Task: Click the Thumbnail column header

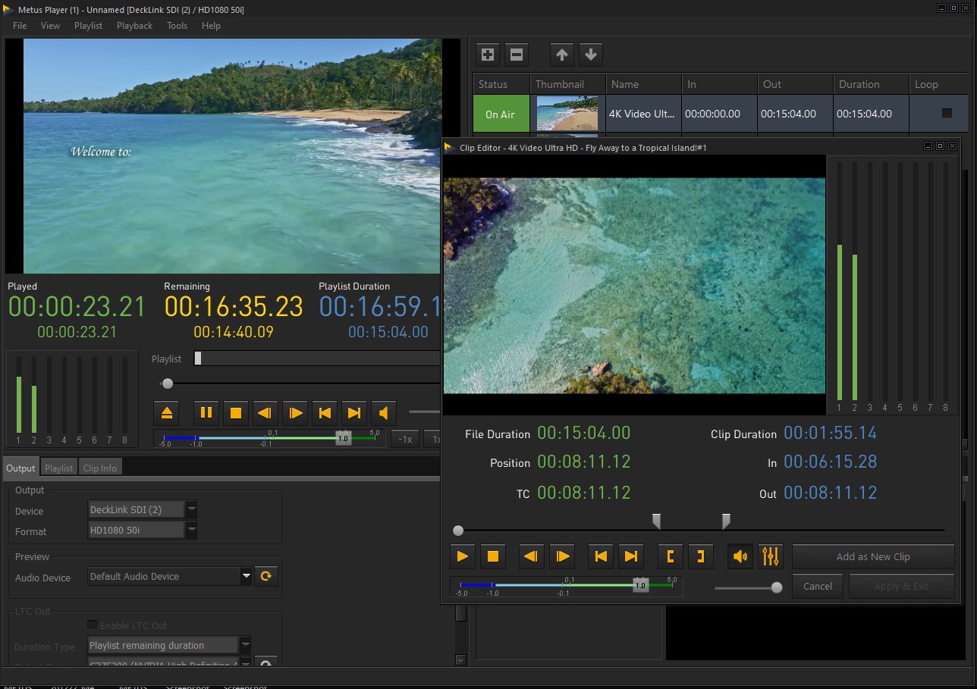Action: click(567, 84)
